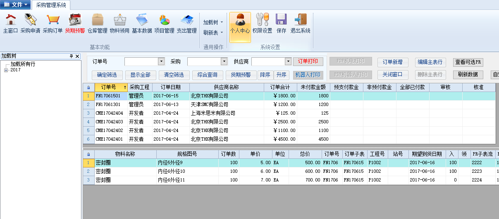Click lock icon in orders table header

(x=88, y=87)
